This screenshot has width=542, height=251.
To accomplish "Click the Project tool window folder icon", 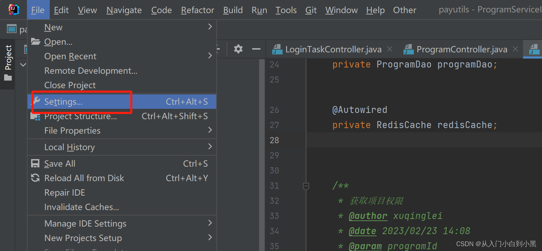I will tap(8, 78).
